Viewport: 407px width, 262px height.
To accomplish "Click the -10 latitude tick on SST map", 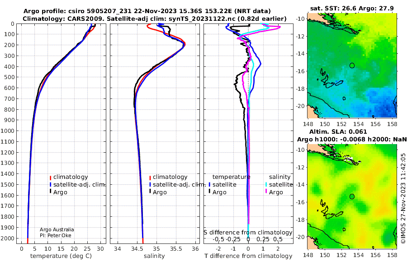I will 300,19.
